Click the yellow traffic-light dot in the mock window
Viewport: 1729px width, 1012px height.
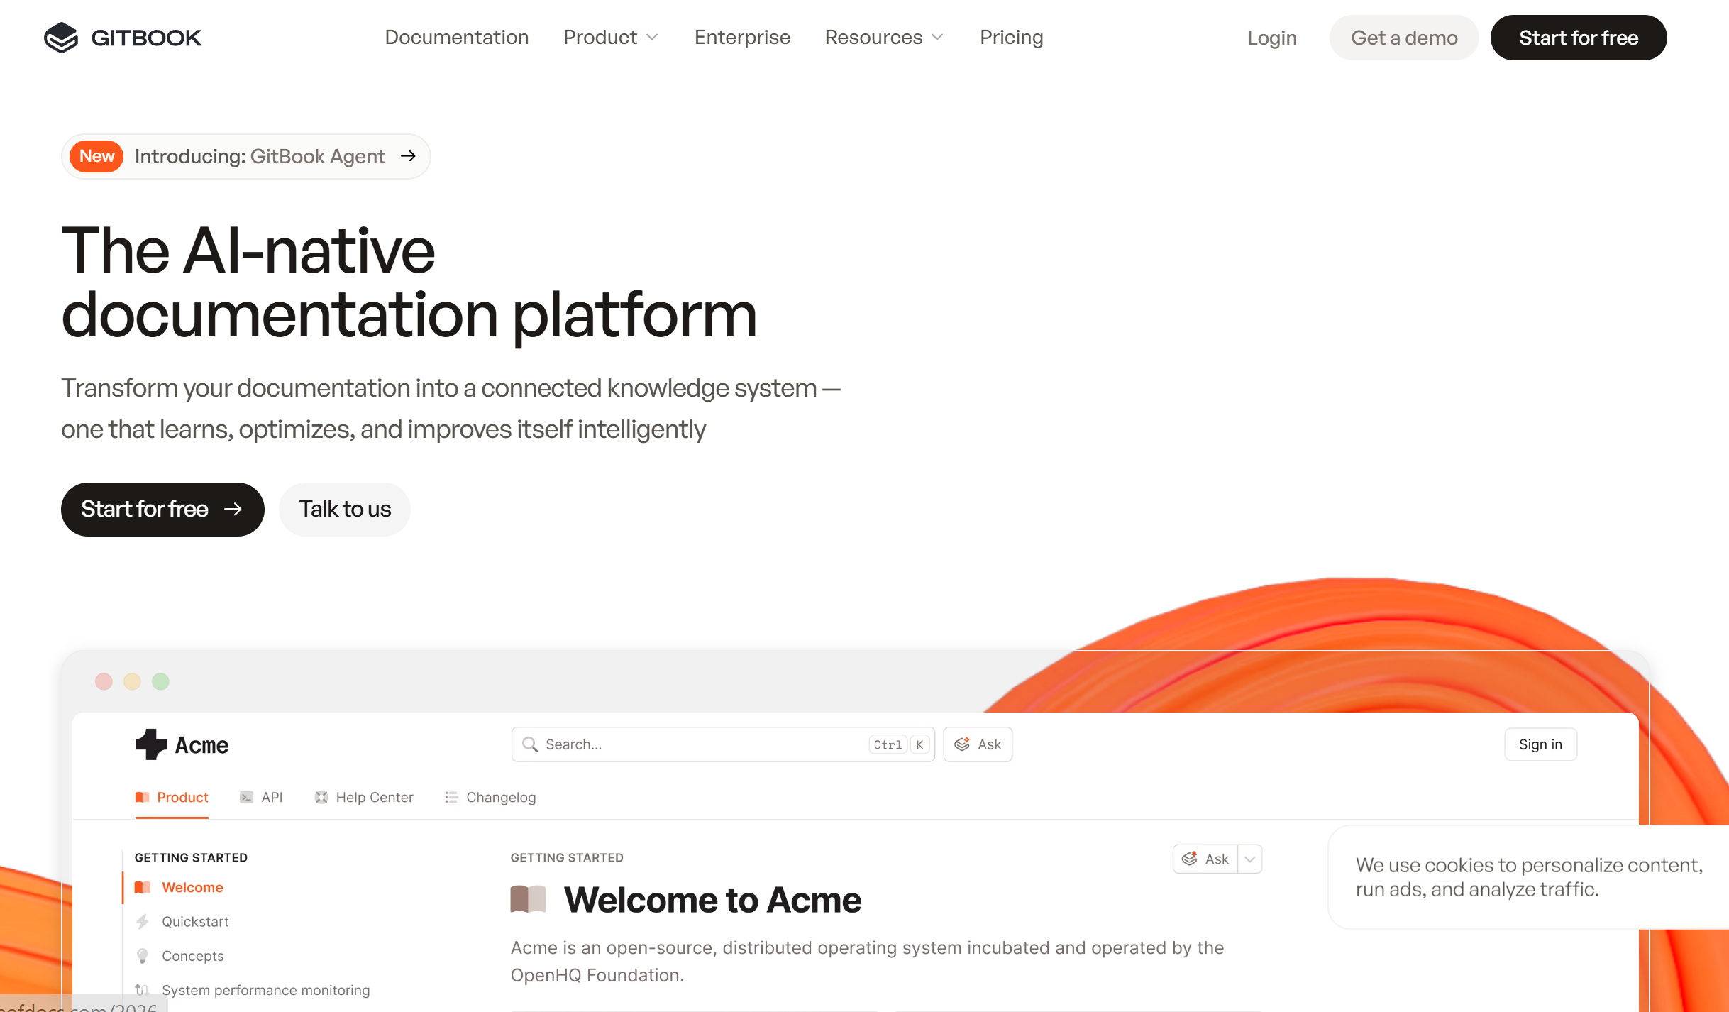click(x=132, y=681)
